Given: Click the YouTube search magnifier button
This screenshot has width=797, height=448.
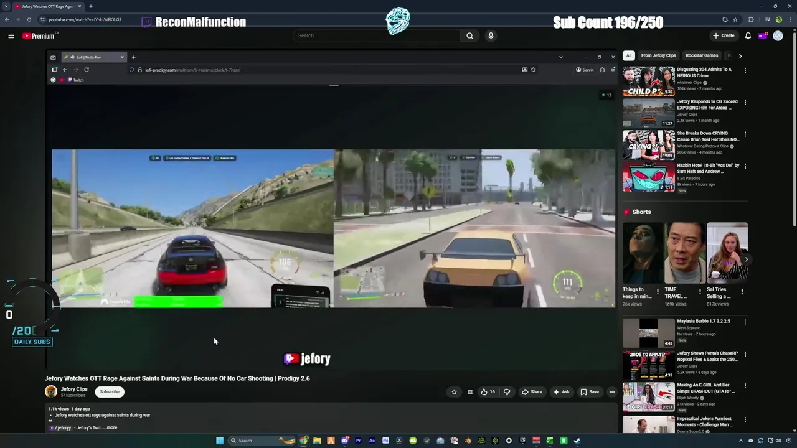Looking at the screenshot, I should 469,35.
